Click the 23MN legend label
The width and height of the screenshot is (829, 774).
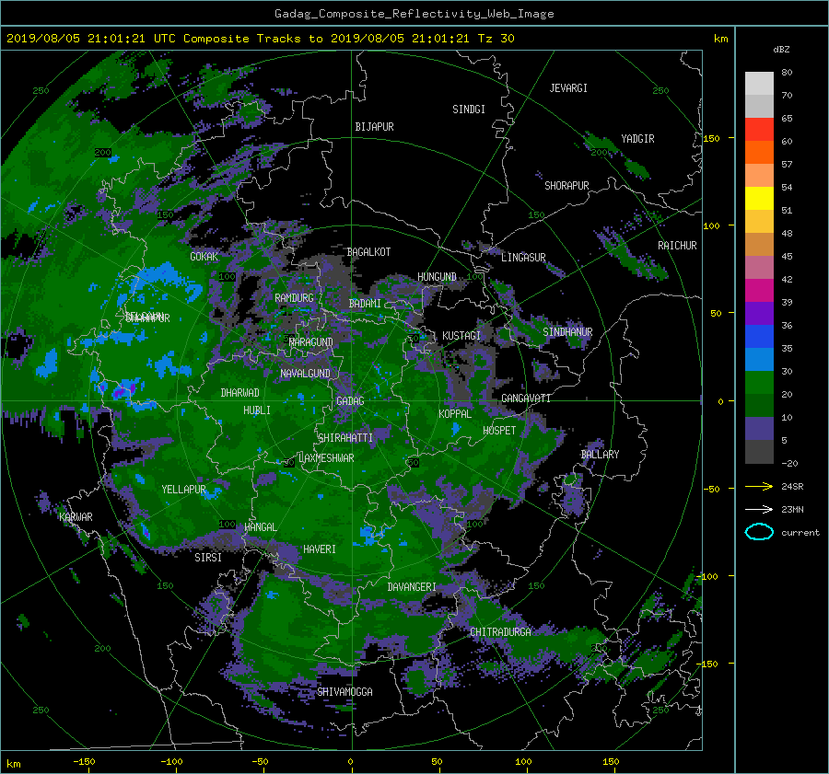[x=792, y=509]
